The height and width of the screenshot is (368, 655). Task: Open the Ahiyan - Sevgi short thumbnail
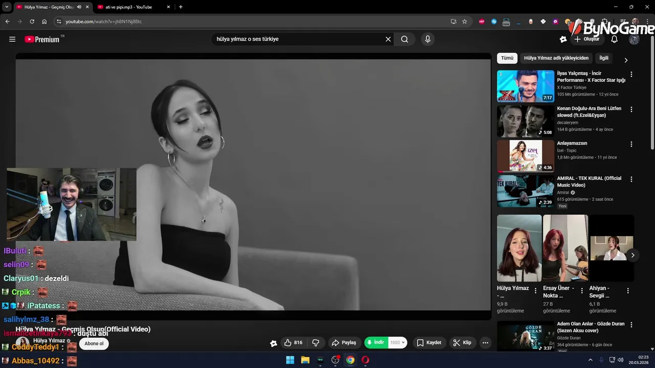point(612,248)
